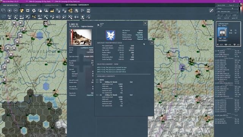The width and height of the screenshot is (243, 137).
Task: Click the end turn icon at top right corner
Action: point(241,6)
